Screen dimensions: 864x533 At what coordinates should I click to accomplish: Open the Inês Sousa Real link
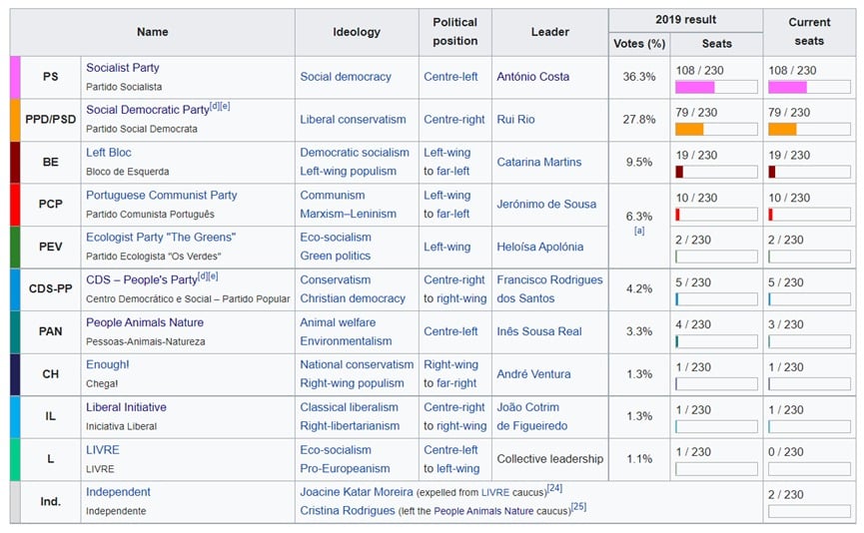(539, 331)
